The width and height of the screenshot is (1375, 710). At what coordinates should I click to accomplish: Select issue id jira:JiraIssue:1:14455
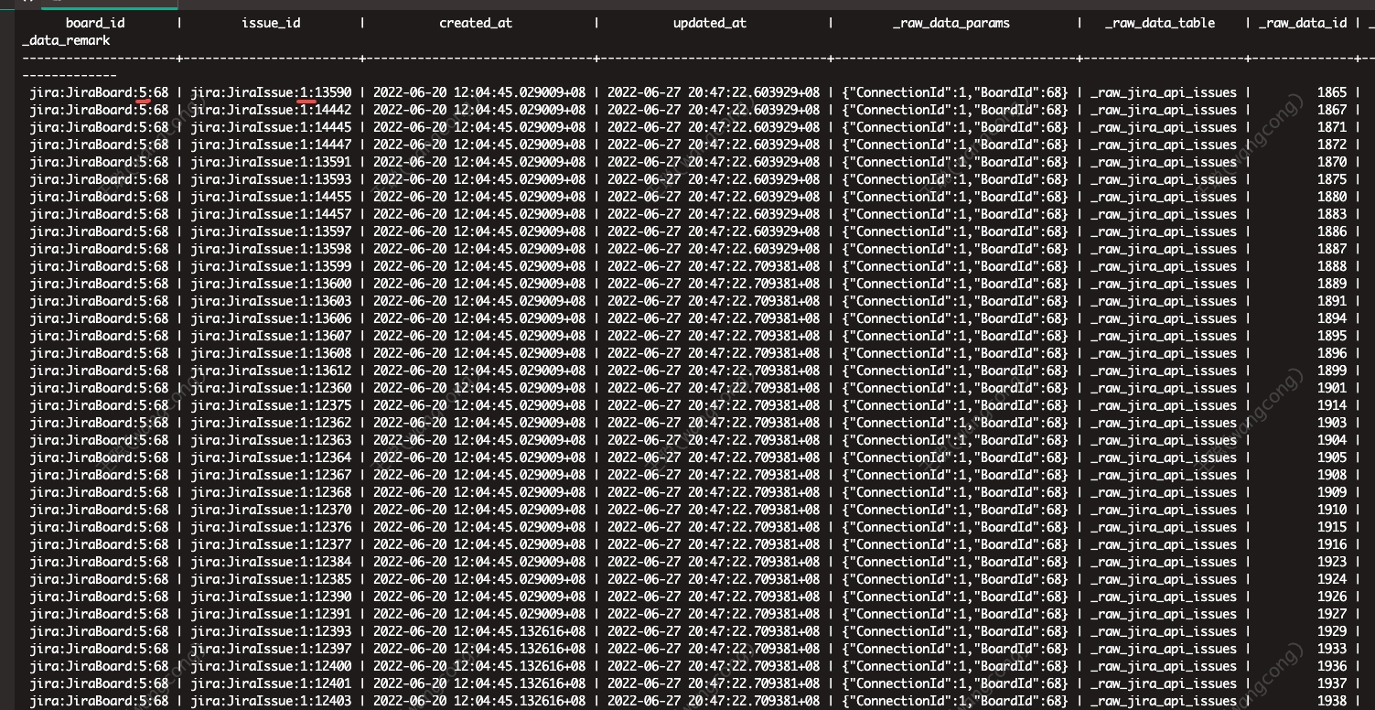click(x=271, y=197)
